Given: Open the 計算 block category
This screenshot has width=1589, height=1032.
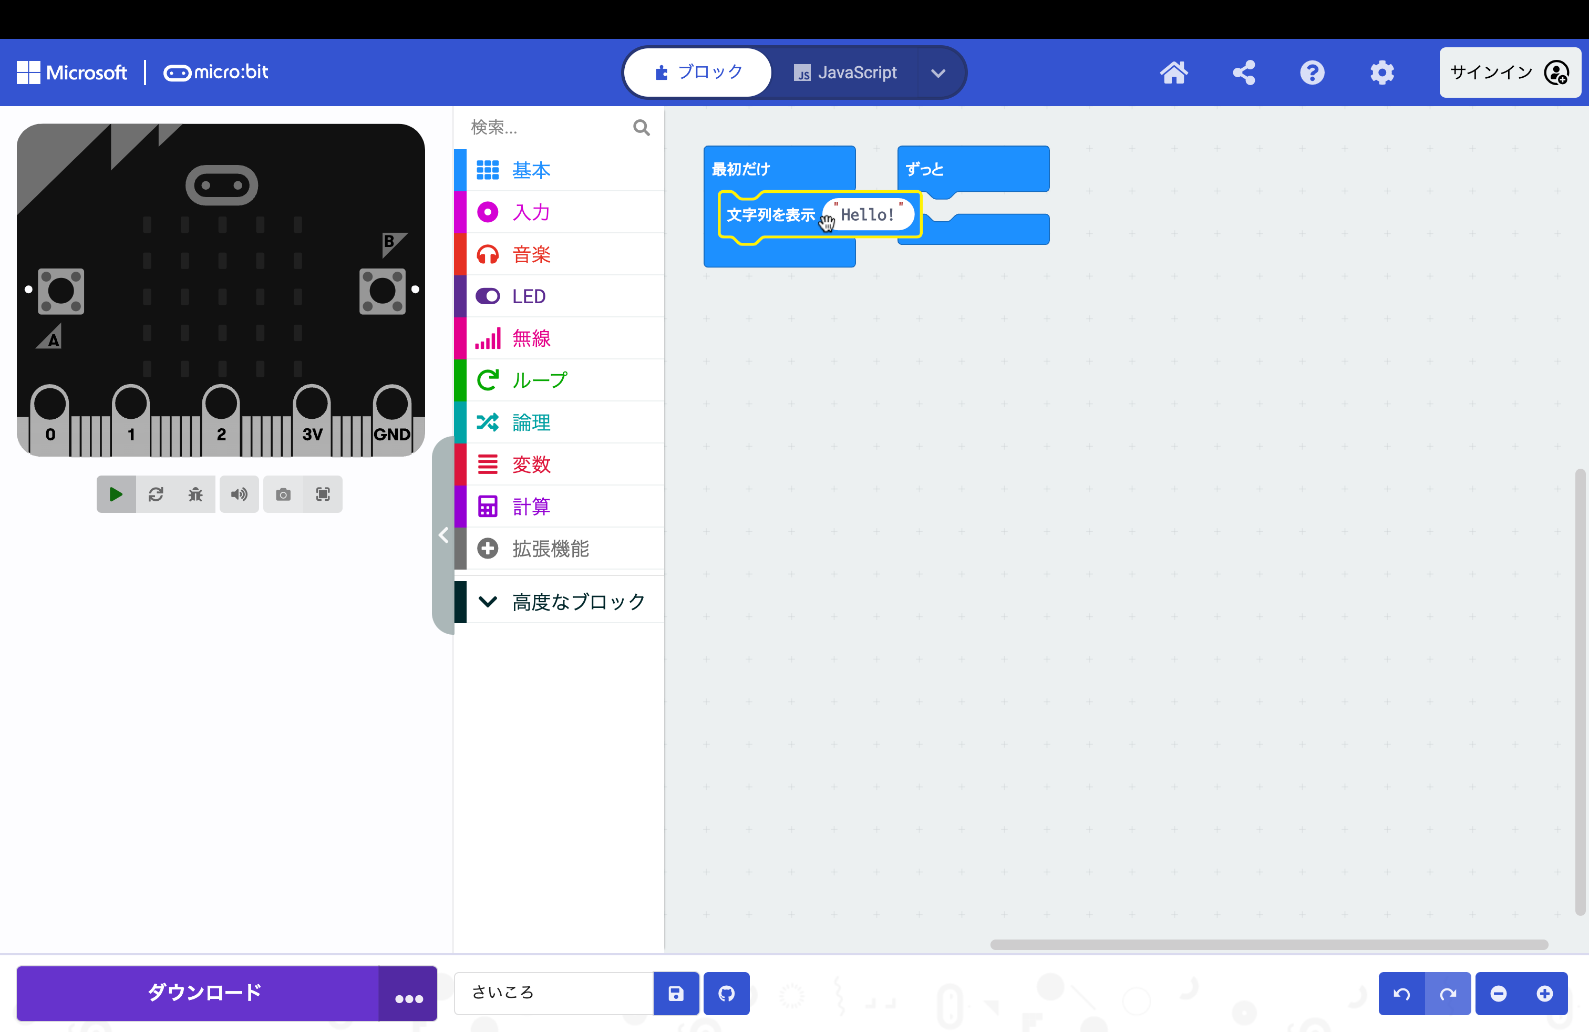Looking at the screenshot, I should click(x=560, y=507).
